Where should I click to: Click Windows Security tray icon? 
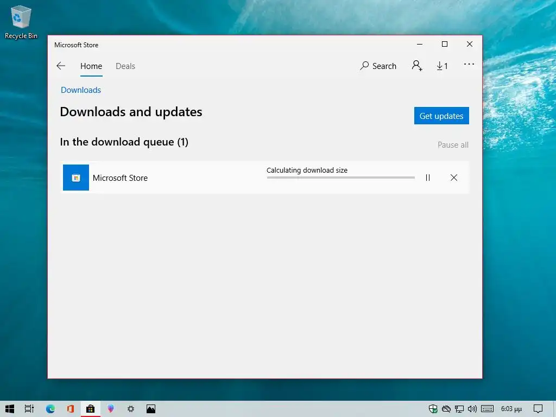(x=433, y=409)
